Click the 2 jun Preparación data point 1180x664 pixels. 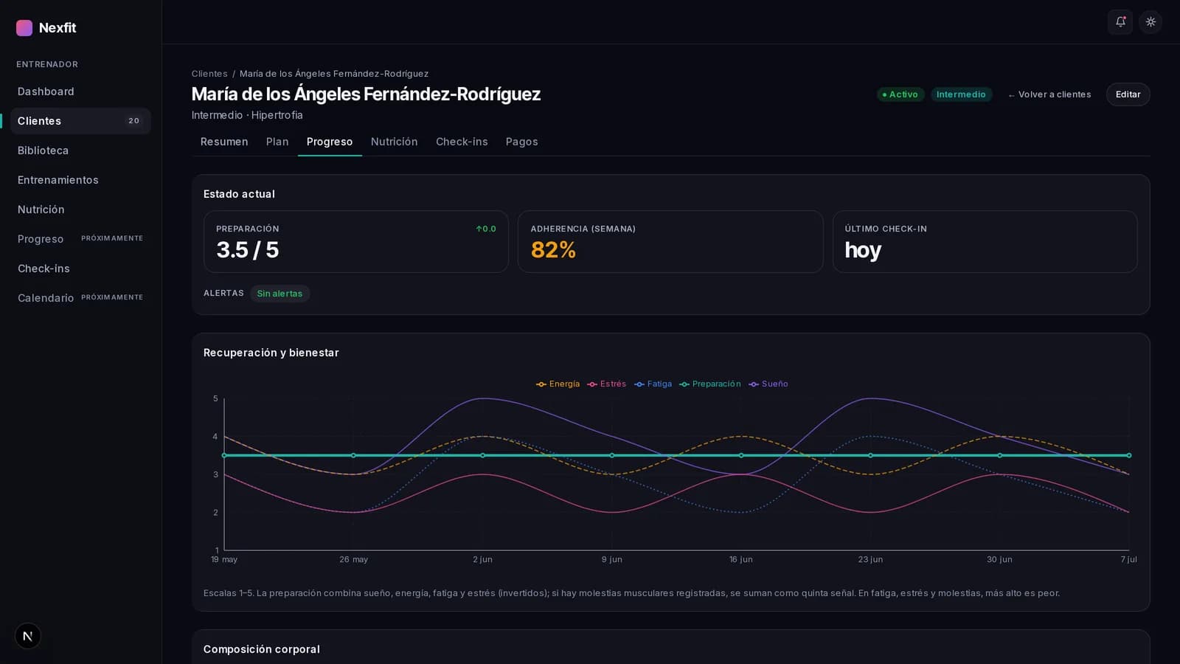click(482, 455)
